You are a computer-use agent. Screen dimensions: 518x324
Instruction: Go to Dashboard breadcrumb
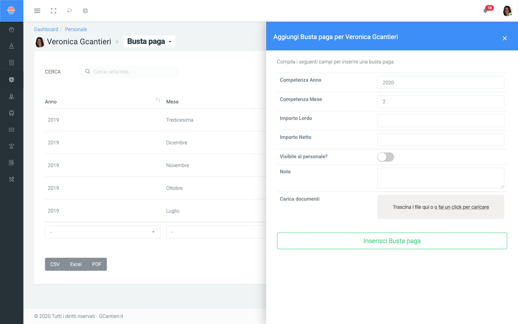pyautogui.click(x=46, y=29)
